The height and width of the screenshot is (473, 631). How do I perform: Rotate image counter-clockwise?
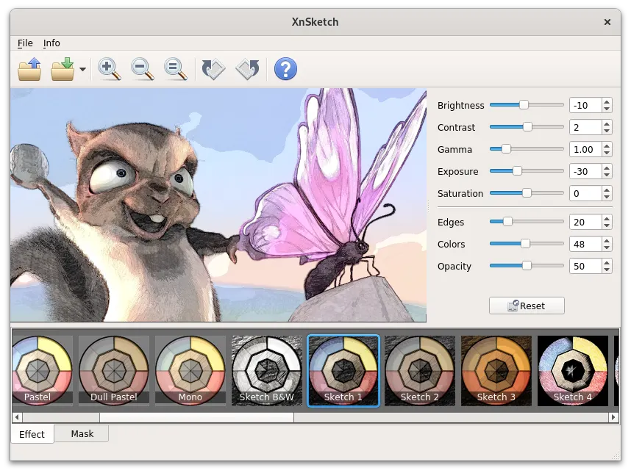213,69
